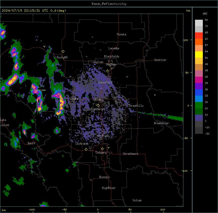Pick the slate-purple 0-10 dBZ legend swatch
Screen dimensions: 218x213
(x=199, y=118)
